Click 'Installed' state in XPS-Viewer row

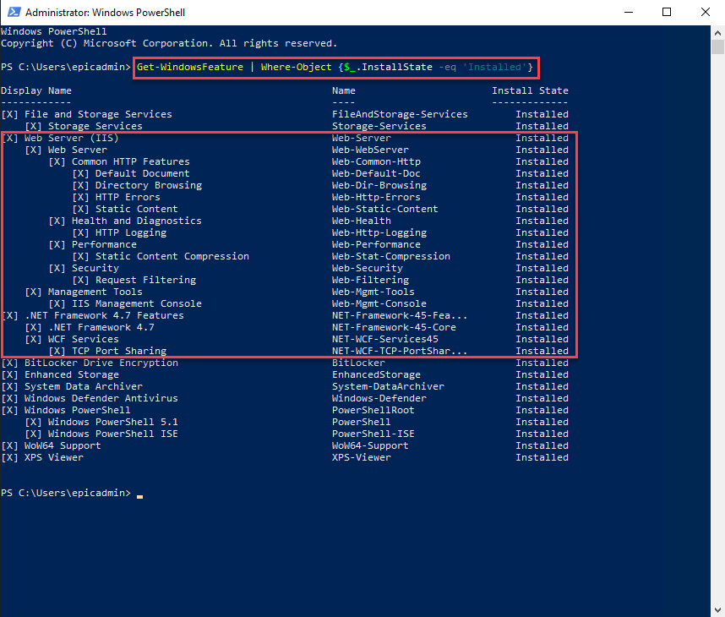[x=542, y=457]
